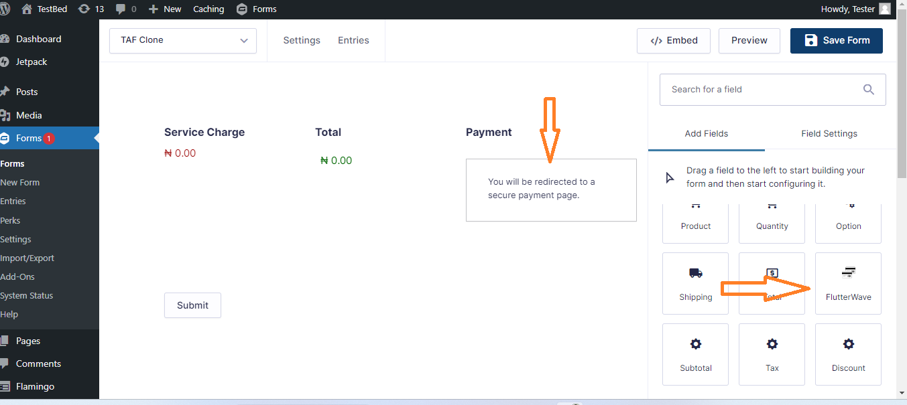Select the Service Charge field
The width and height of the screenshot is (907, 405).
(x=204, y=133)
